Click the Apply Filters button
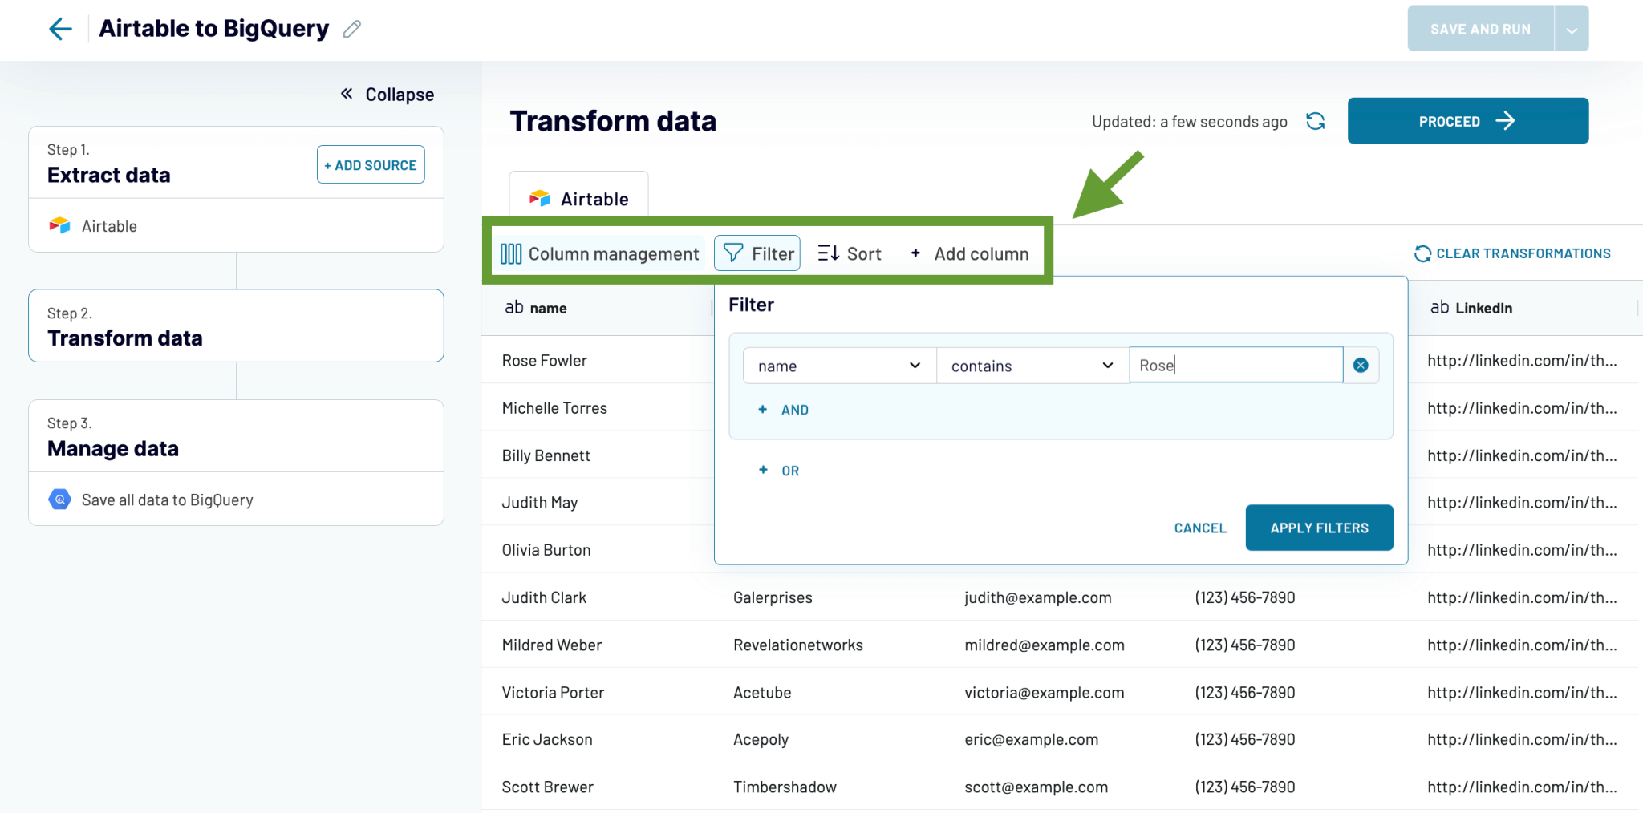 click(1319, 528)
